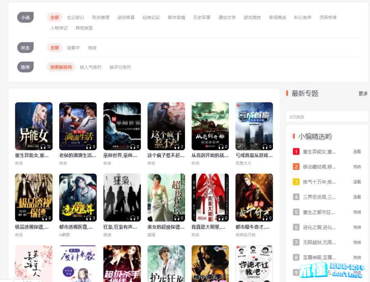This screenshot has width=370, height=282.
Task: Open the 都市透视医尊 book cover
Action: [78, 197]
